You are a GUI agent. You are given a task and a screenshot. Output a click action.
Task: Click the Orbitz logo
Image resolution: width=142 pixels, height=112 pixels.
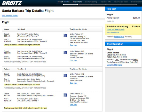click(12, 3)
